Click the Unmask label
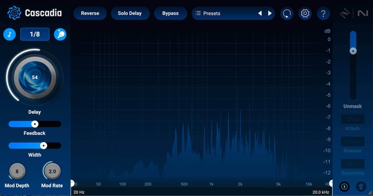Screen dimensions: 373x196 [x=353, y=107]
